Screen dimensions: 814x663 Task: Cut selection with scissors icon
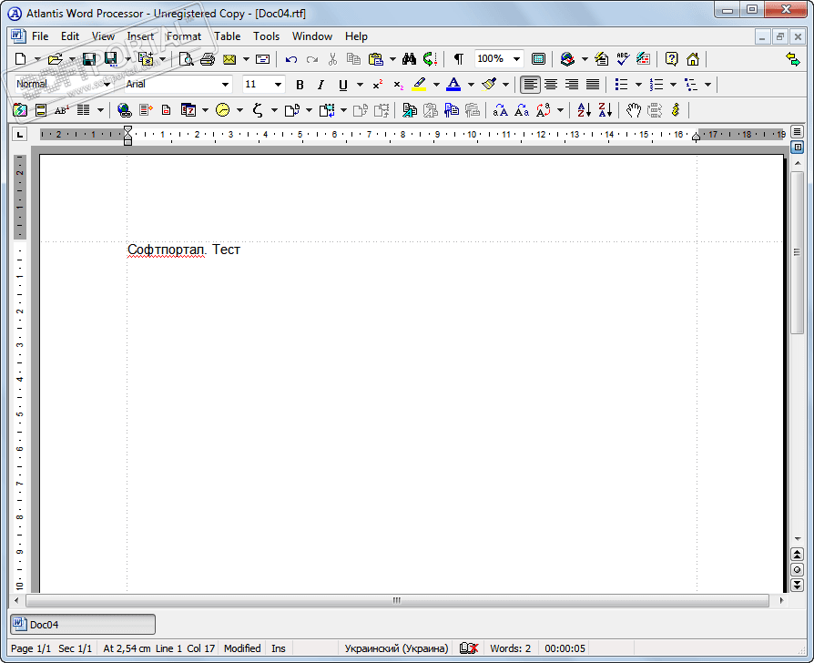click(x=332, y=59)
